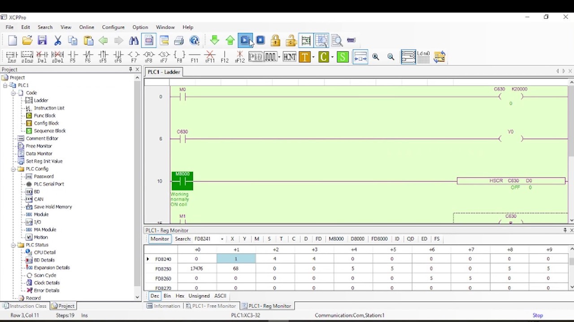Screen dimensions: 574x322
Task: Open the Search address dropdown
Action: pos(222,239)
